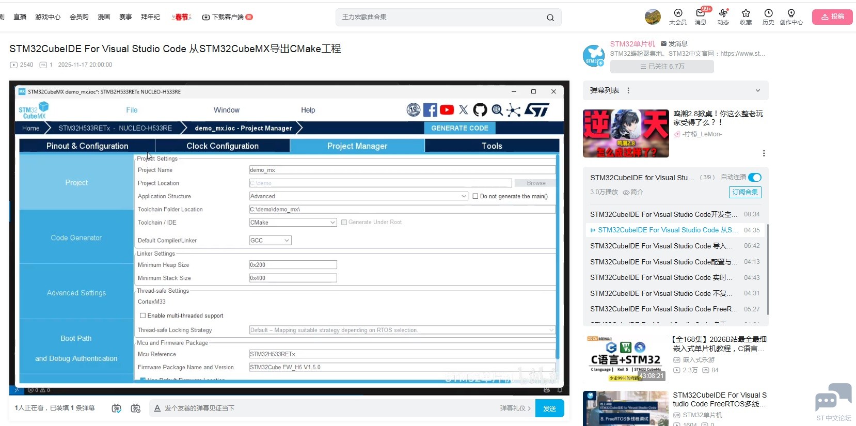Open File menu in CubeMX
856x426 pixels.
click(x=132, y=110)
